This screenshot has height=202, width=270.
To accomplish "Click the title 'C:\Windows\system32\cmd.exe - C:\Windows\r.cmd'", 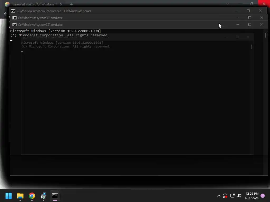I will click(x=54, y=11).
